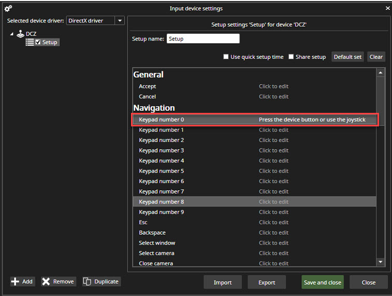The height and width of the screenshot is (296, 392).
Task: Click the Default set button
Action: (x=347, y=57)
